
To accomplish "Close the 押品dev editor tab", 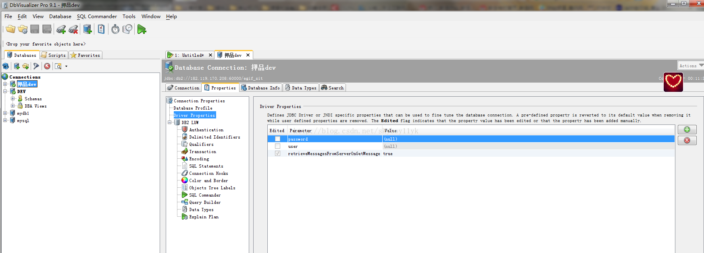I will pyautogui.click(x=248, y=55).
